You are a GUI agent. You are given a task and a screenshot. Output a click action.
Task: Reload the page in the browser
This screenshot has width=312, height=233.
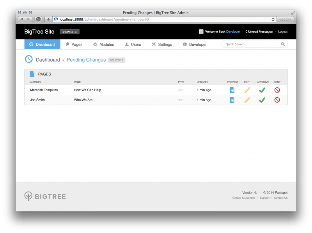(273, 19)
